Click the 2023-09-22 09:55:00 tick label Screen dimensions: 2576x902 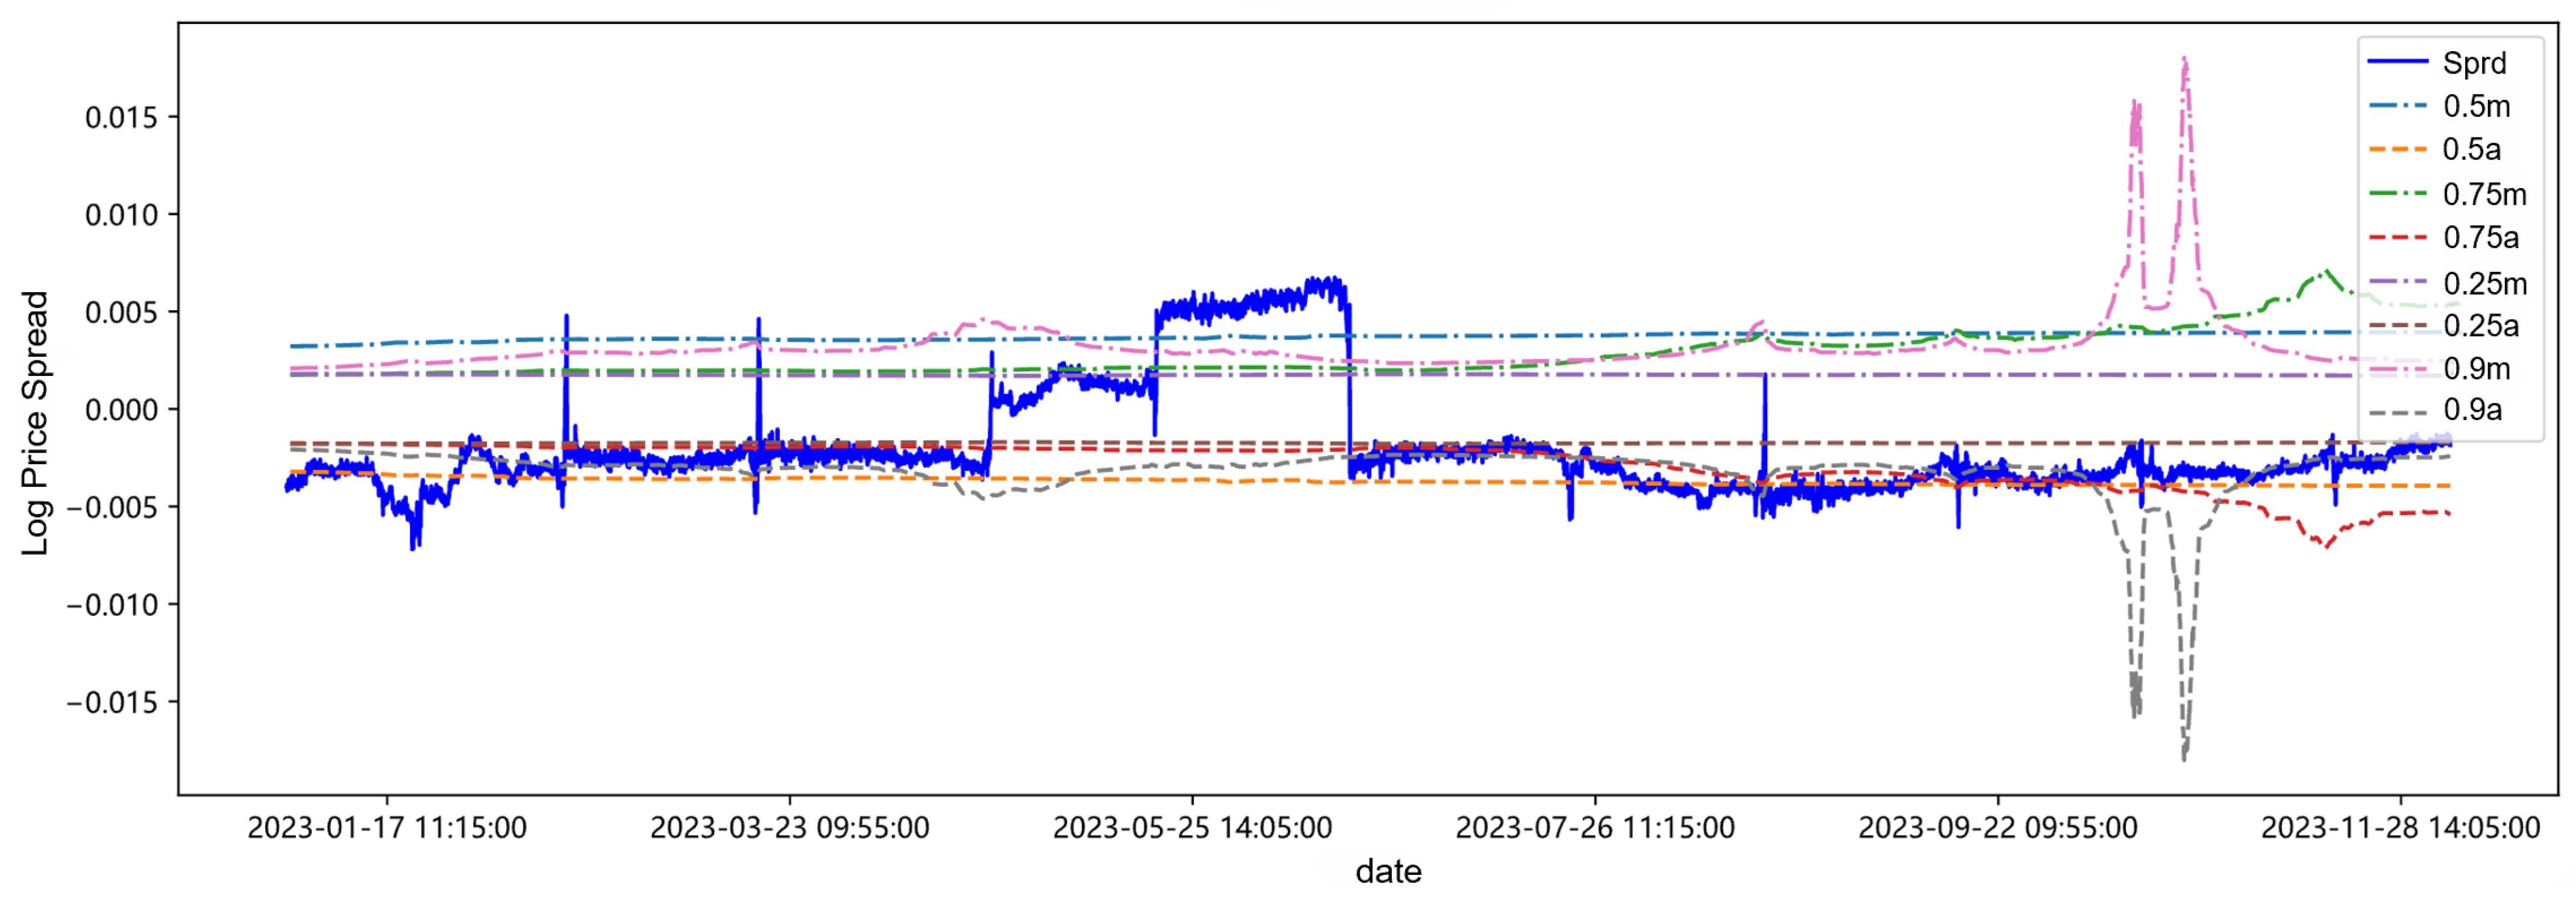(x=1997, y=828)
